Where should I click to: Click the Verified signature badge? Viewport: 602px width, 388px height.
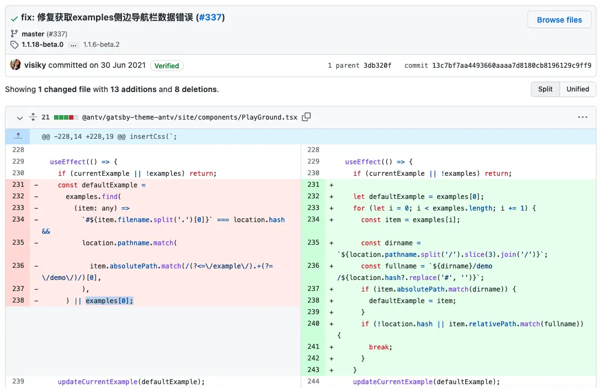(x=167, y=66)
